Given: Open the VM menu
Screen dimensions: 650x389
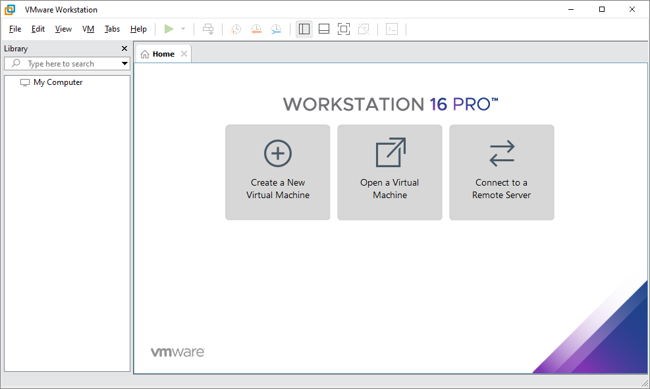Looking at the screenshot, I should coord(88,29).
